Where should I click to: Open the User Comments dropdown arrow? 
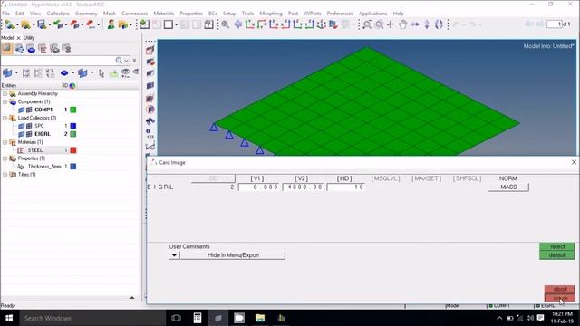pos(174,255)
